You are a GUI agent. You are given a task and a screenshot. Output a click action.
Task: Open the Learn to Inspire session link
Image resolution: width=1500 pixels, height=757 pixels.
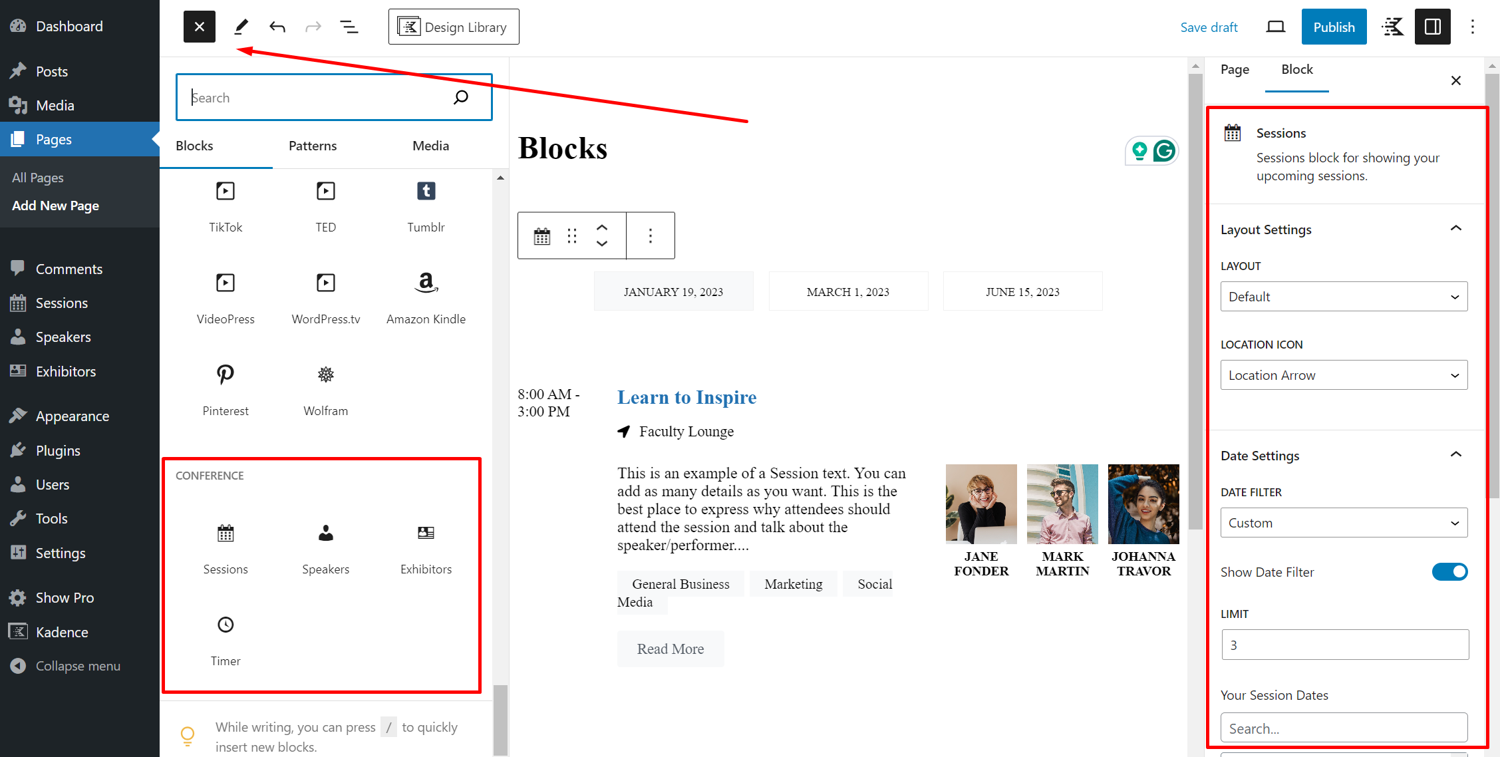click(x=686, y=397)
